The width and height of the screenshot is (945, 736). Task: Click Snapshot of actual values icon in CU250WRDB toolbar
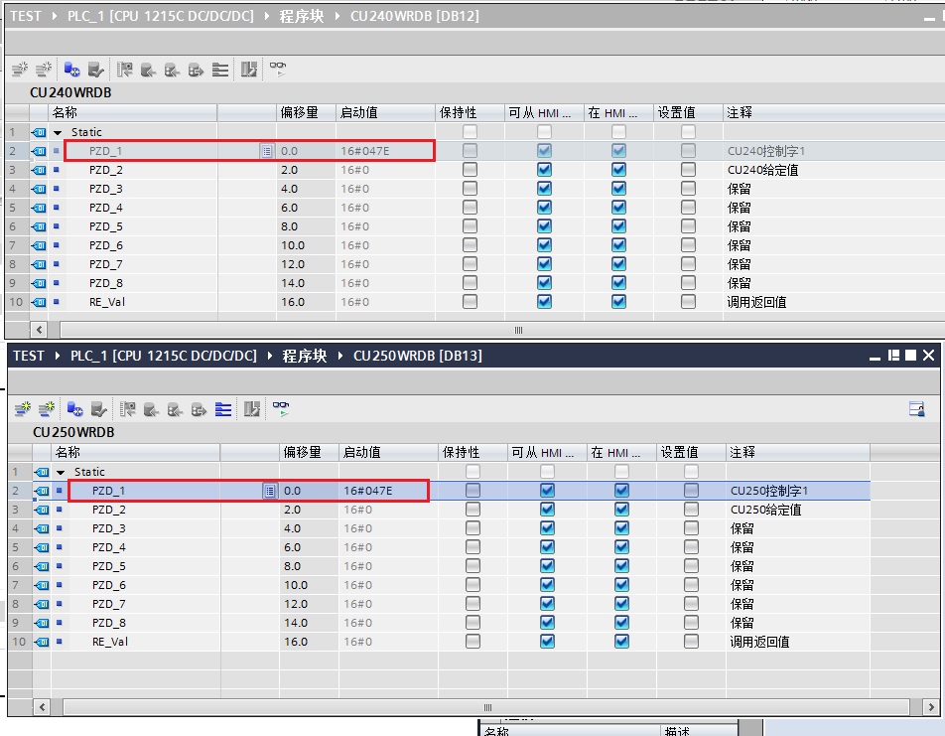99,409
